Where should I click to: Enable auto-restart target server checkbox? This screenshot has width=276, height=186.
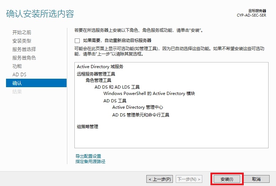point(77,41)
